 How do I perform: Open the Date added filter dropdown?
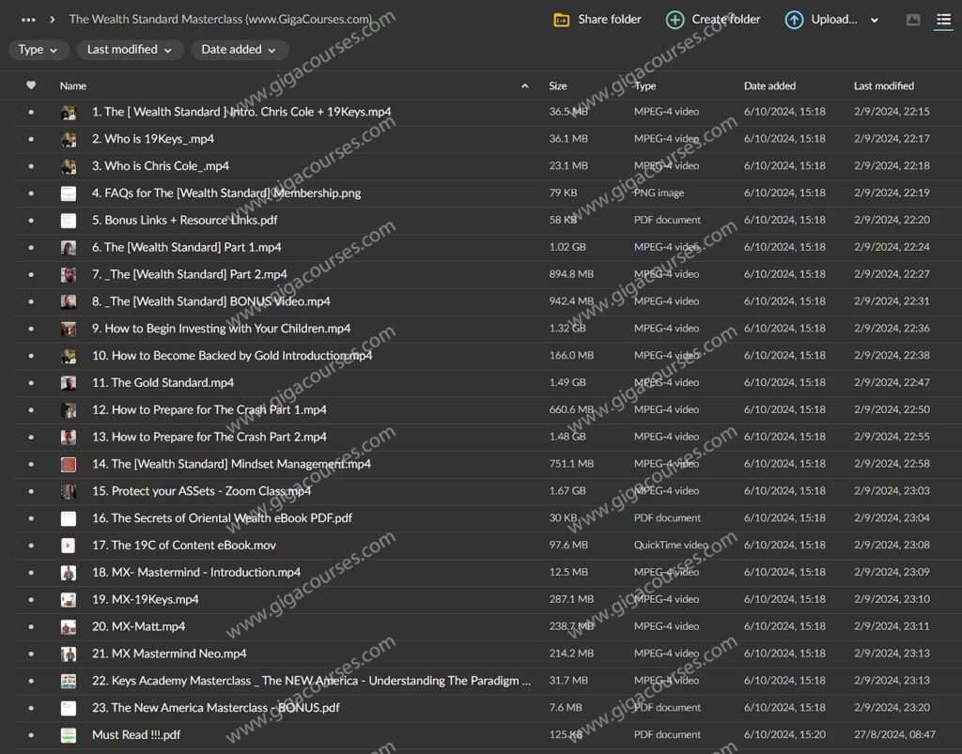pos(239,50)
